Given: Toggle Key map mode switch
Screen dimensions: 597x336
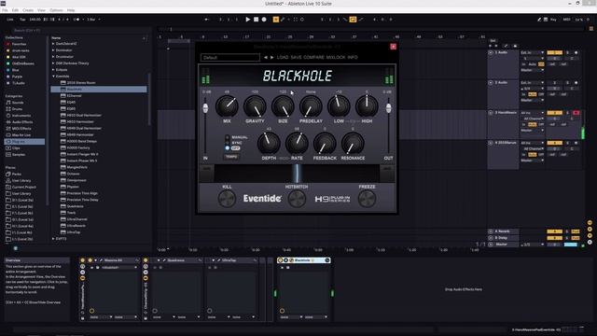Looking at the screenshot, I should (x=553, y=20).
